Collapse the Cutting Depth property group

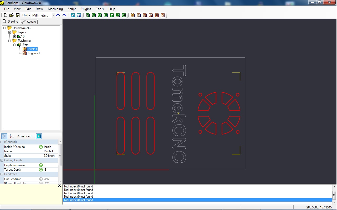pyautogui.click(x=2, y=160)
